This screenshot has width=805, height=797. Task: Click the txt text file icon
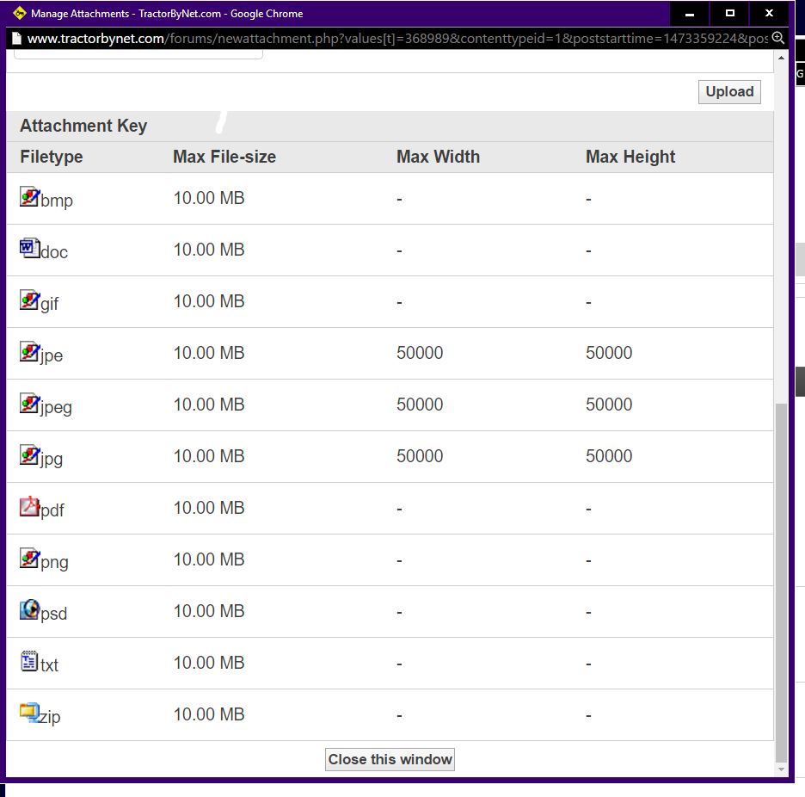pyautogui.click(x=29, y=661)
